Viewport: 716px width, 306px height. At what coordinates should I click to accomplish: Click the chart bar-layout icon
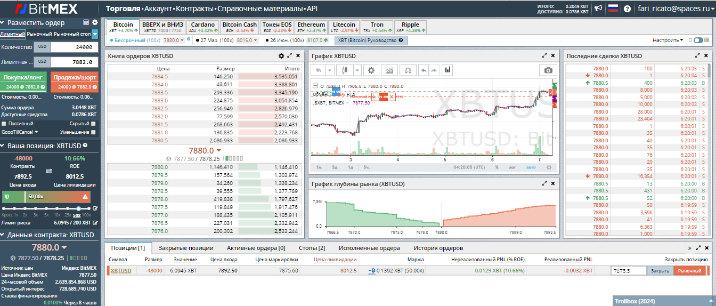point(447,70)
